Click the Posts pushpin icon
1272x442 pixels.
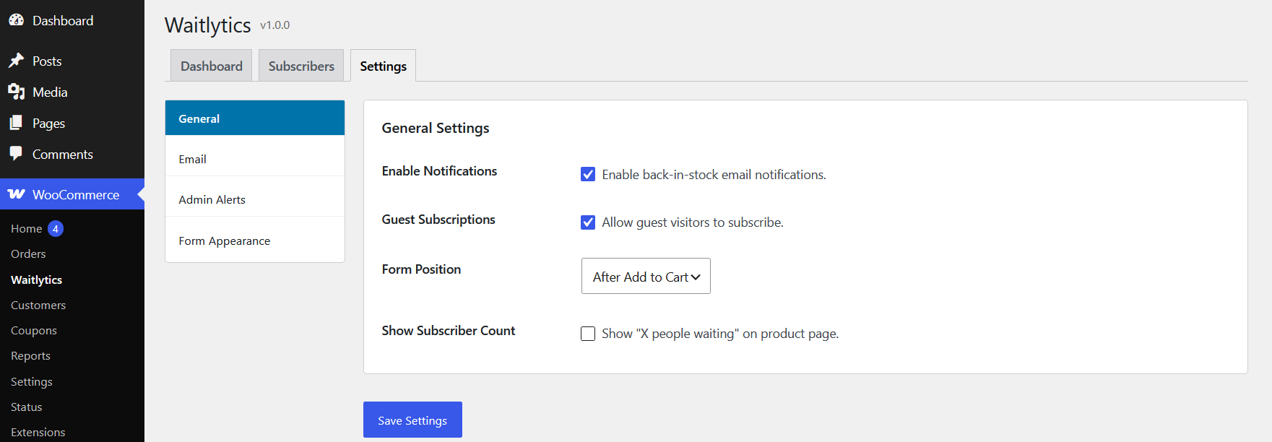click(x=16, y=61)
